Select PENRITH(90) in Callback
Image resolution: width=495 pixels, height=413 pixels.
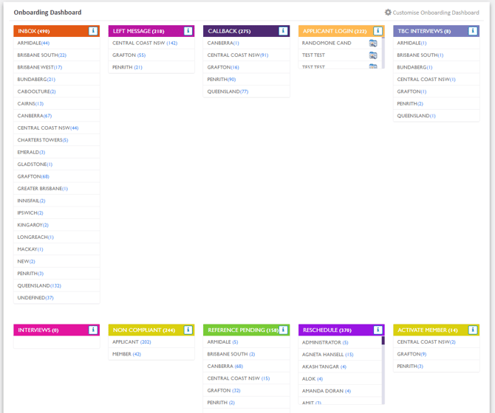coord(222,80)
